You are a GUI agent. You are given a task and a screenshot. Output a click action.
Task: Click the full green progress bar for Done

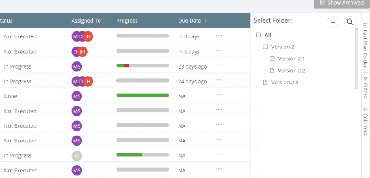143,95
